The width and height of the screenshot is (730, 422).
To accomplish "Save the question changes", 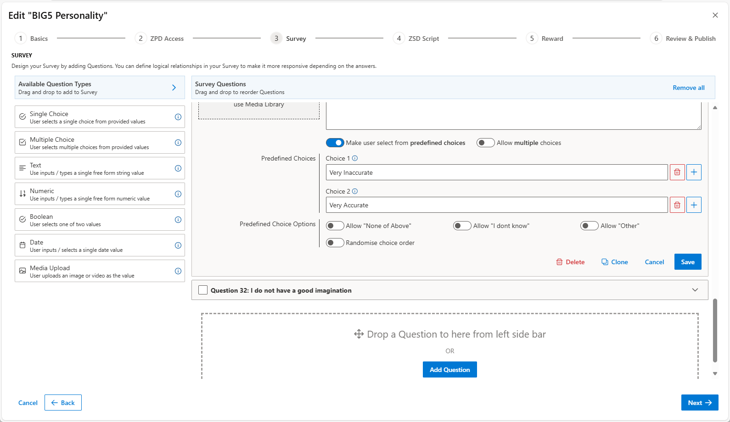I will [x=688, y=262].
